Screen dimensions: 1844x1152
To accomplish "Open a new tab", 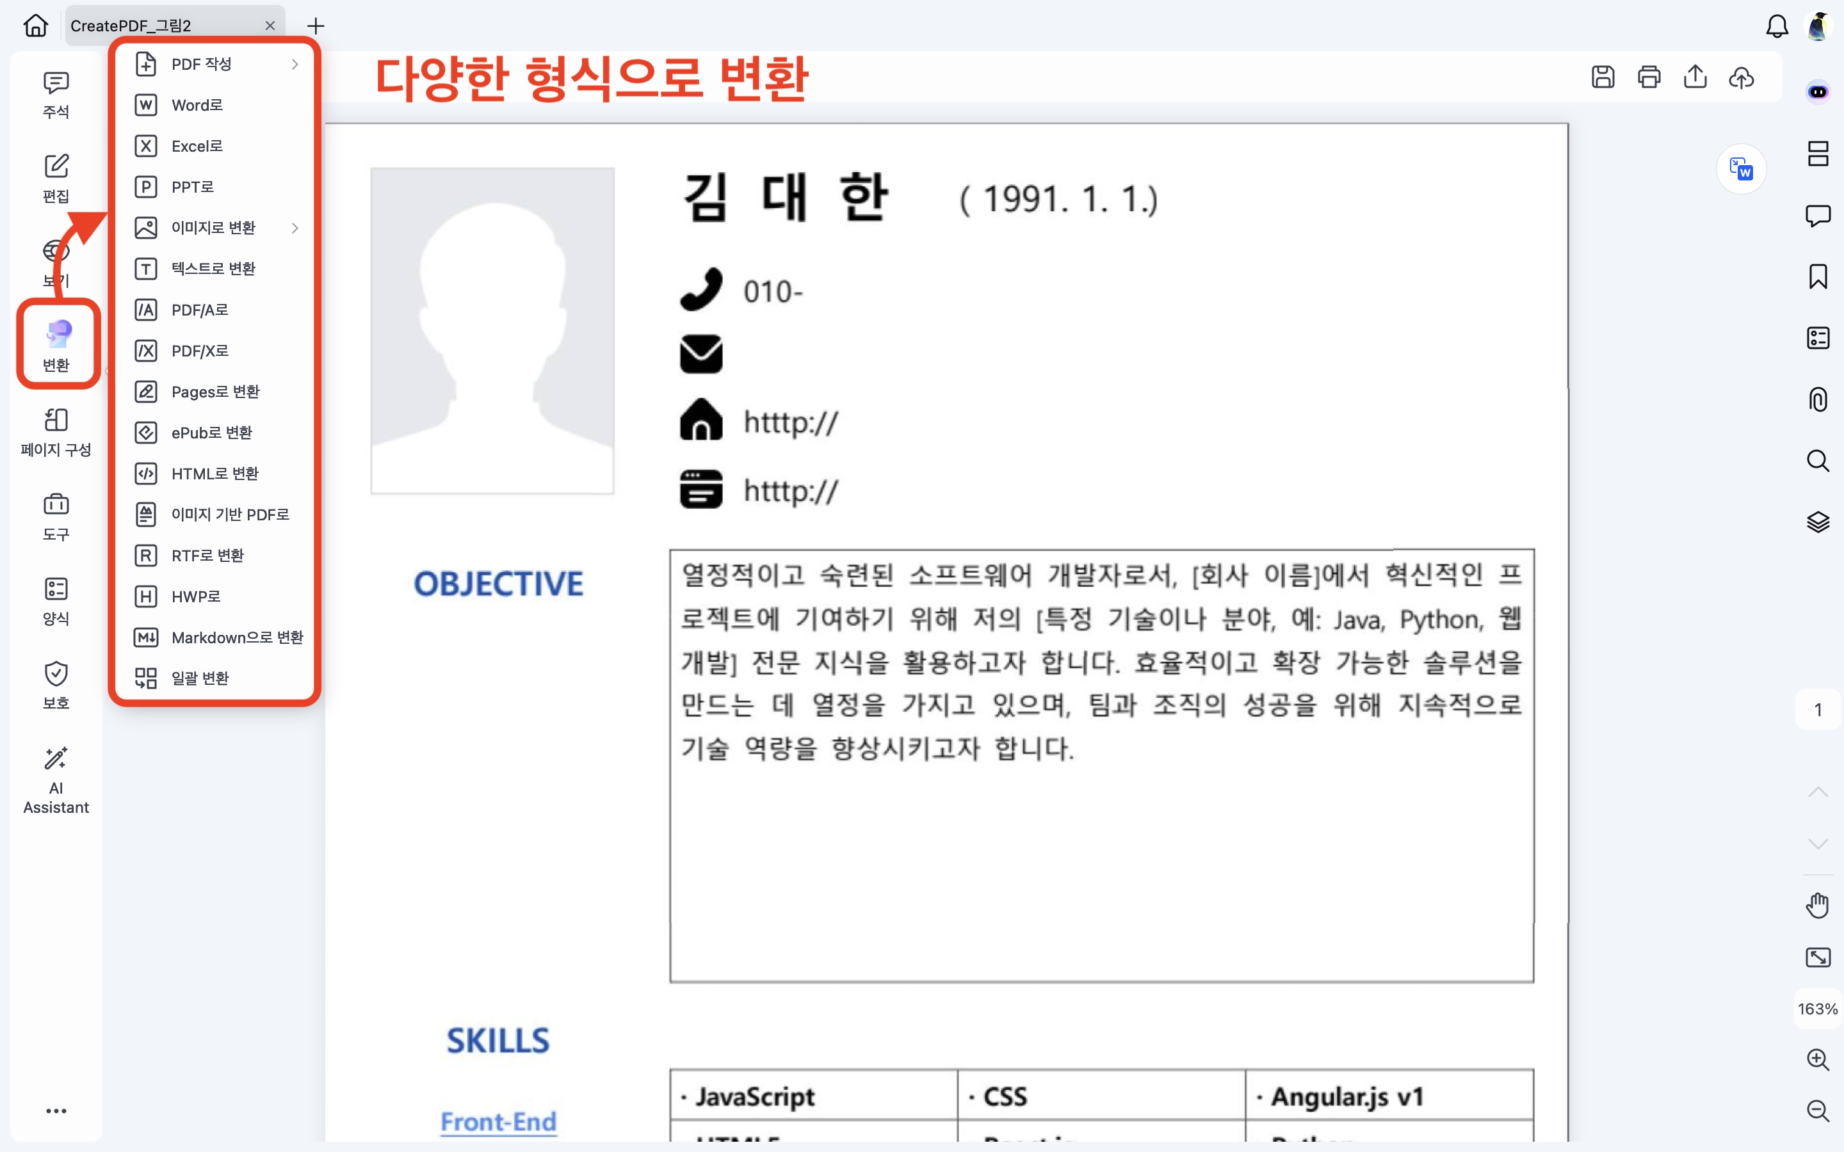I will [315, 25].
